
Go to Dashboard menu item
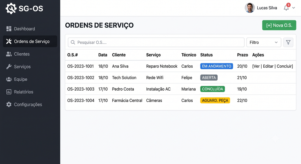[30, 29]
